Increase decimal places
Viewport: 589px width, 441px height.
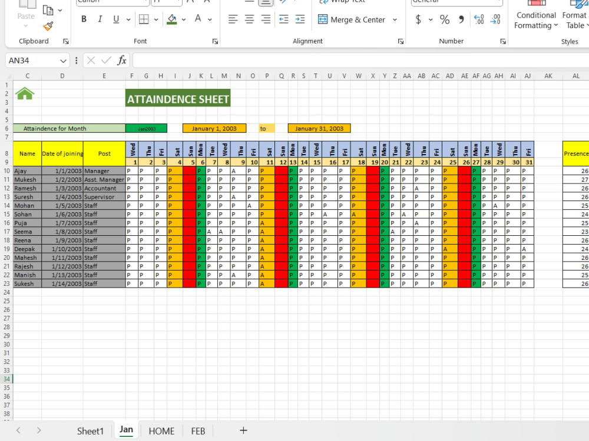(x=479, y=19)
